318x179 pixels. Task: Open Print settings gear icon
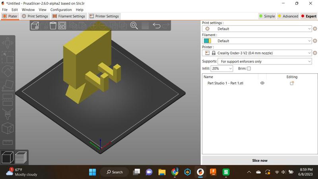(315, 29)
